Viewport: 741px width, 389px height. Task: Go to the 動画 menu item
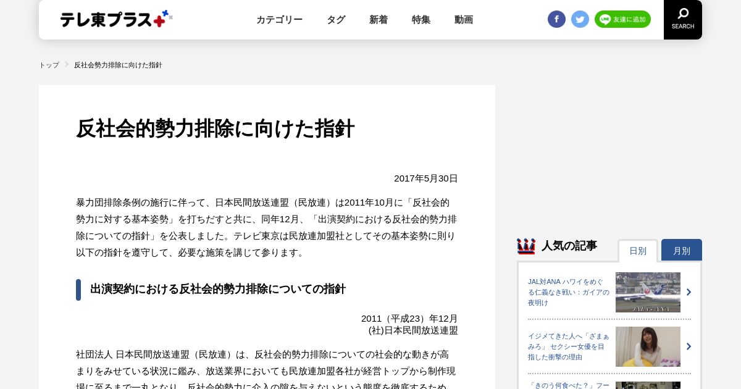click(464, 20)
